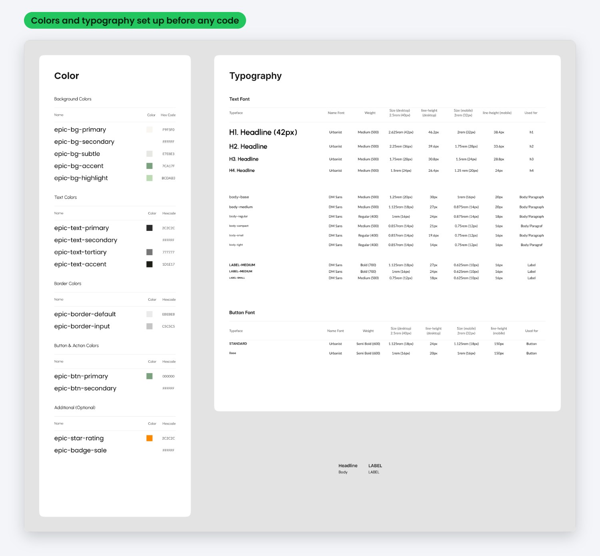Click the "Typography" panel heading
Image resolution: width=600 pixels, height=556 pixels.
click(x=255, y=76)
